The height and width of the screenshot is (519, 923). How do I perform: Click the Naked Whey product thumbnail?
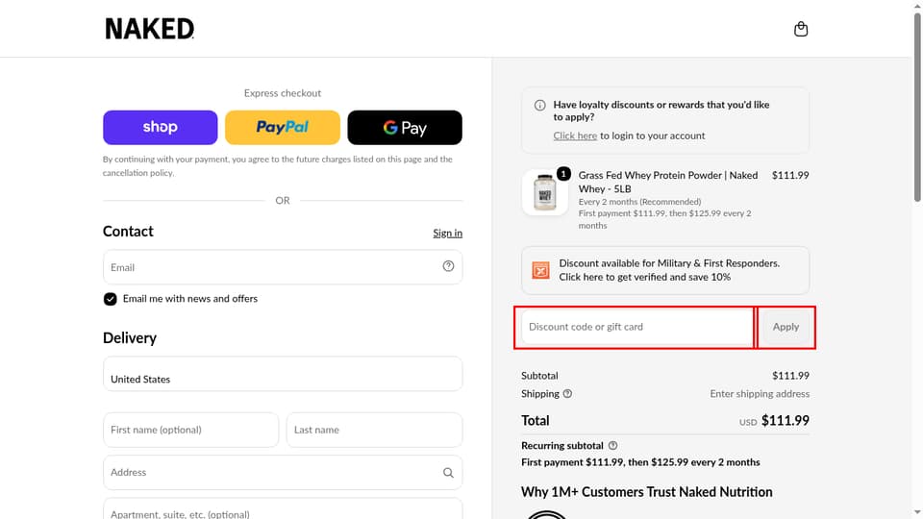pos(544,192)
